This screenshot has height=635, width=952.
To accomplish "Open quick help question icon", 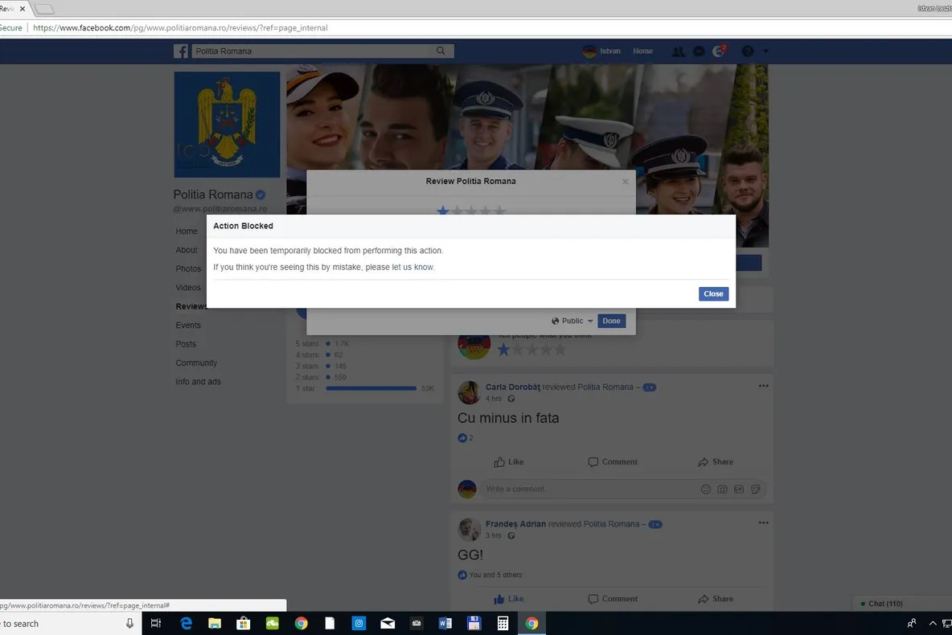I will (748, 51).
